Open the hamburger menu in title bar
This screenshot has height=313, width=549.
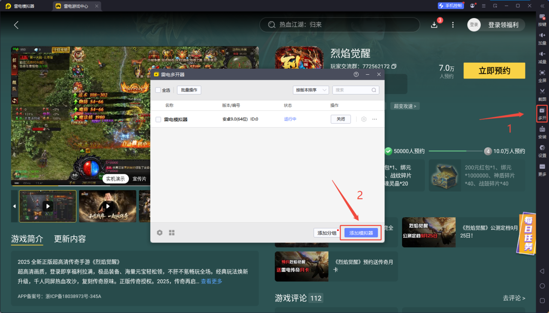click(x=484, y=6)
